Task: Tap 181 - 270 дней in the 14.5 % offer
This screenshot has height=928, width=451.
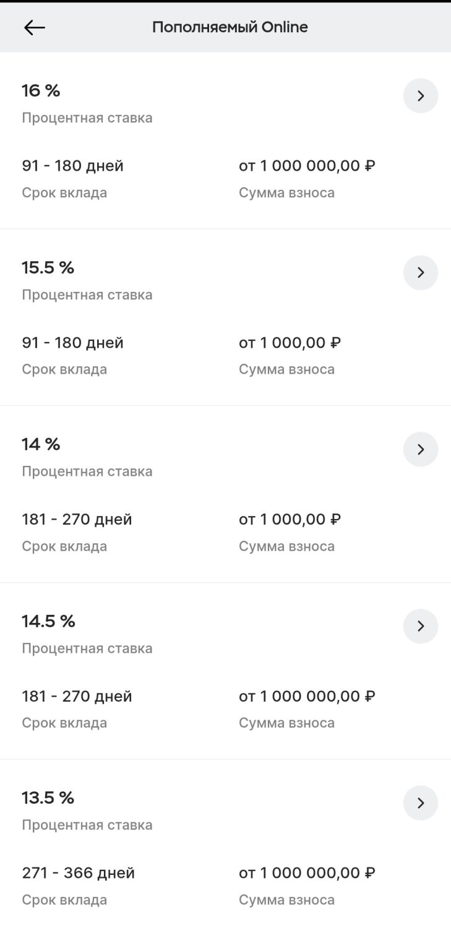Action: coord(77,696)
